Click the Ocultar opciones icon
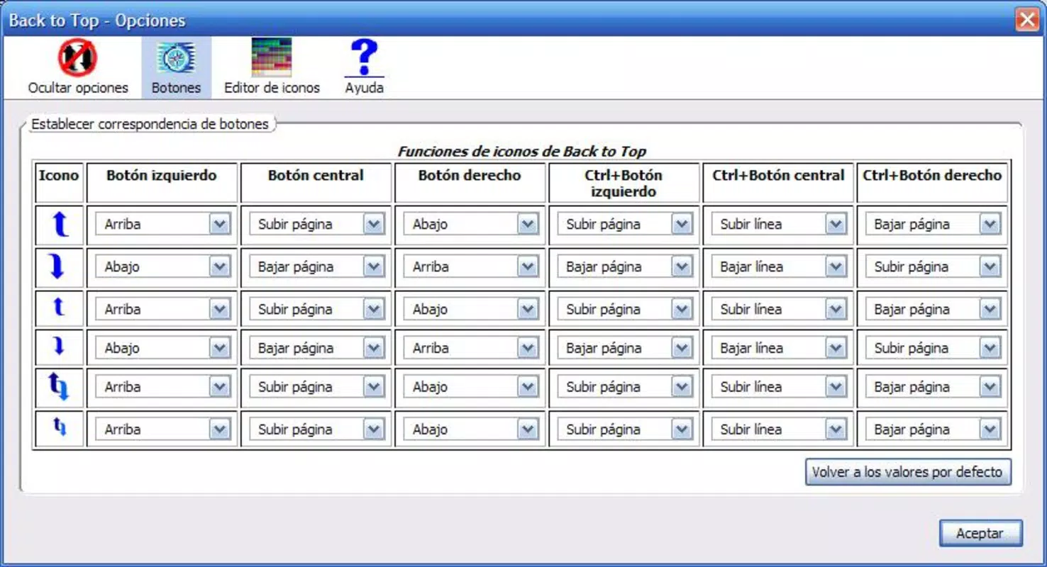The height and width of the screenshot is (567, 1047). [78, 58]
